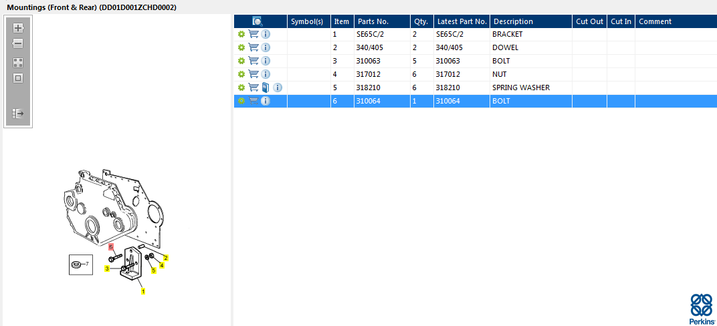This screenshot has width=717, height=326.
Task: Click the Description column header
Action: tap(531, 21)
